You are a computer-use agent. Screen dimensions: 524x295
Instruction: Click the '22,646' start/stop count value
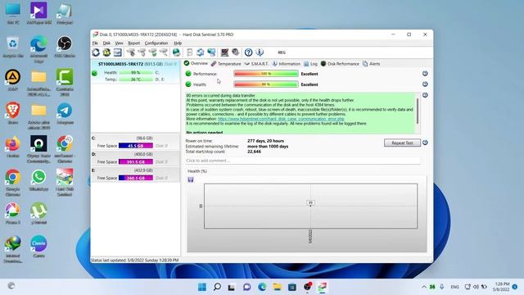tap(254, 152)
